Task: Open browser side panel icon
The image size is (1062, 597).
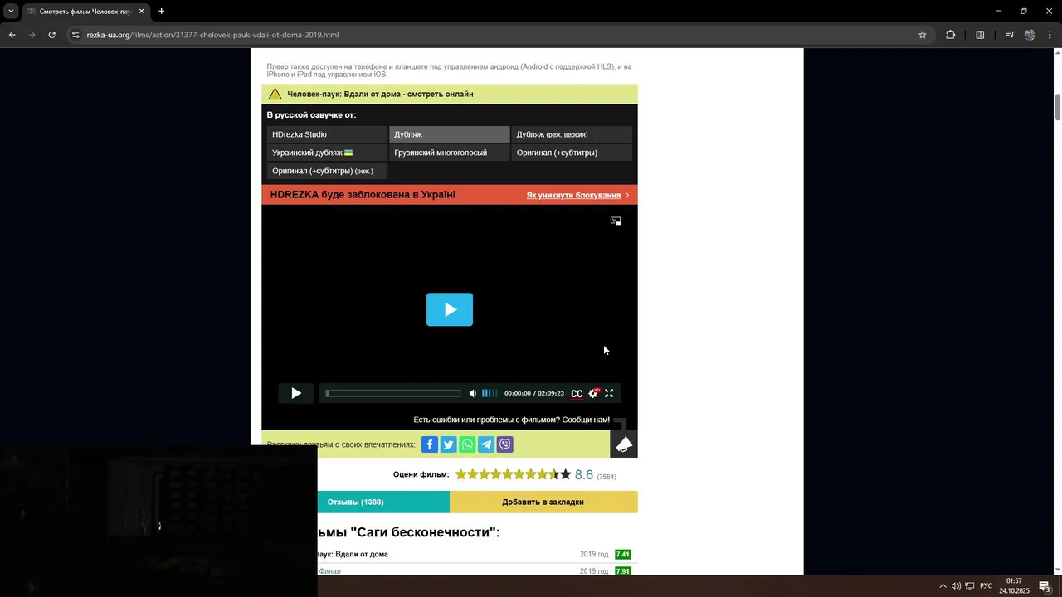Action: pos(980,35)
